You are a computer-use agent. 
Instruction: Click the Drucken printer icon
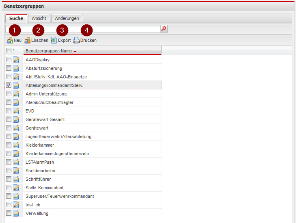(x=76, y=41)
